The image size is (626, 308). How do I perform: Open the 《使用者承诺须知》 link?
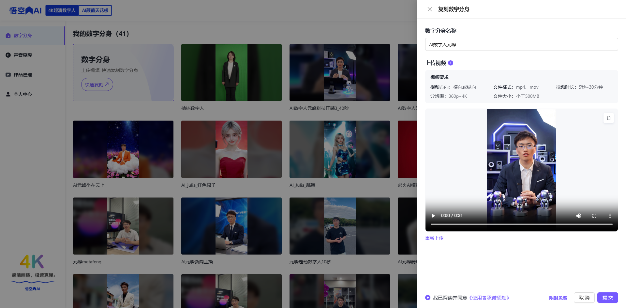click(489, 298)
